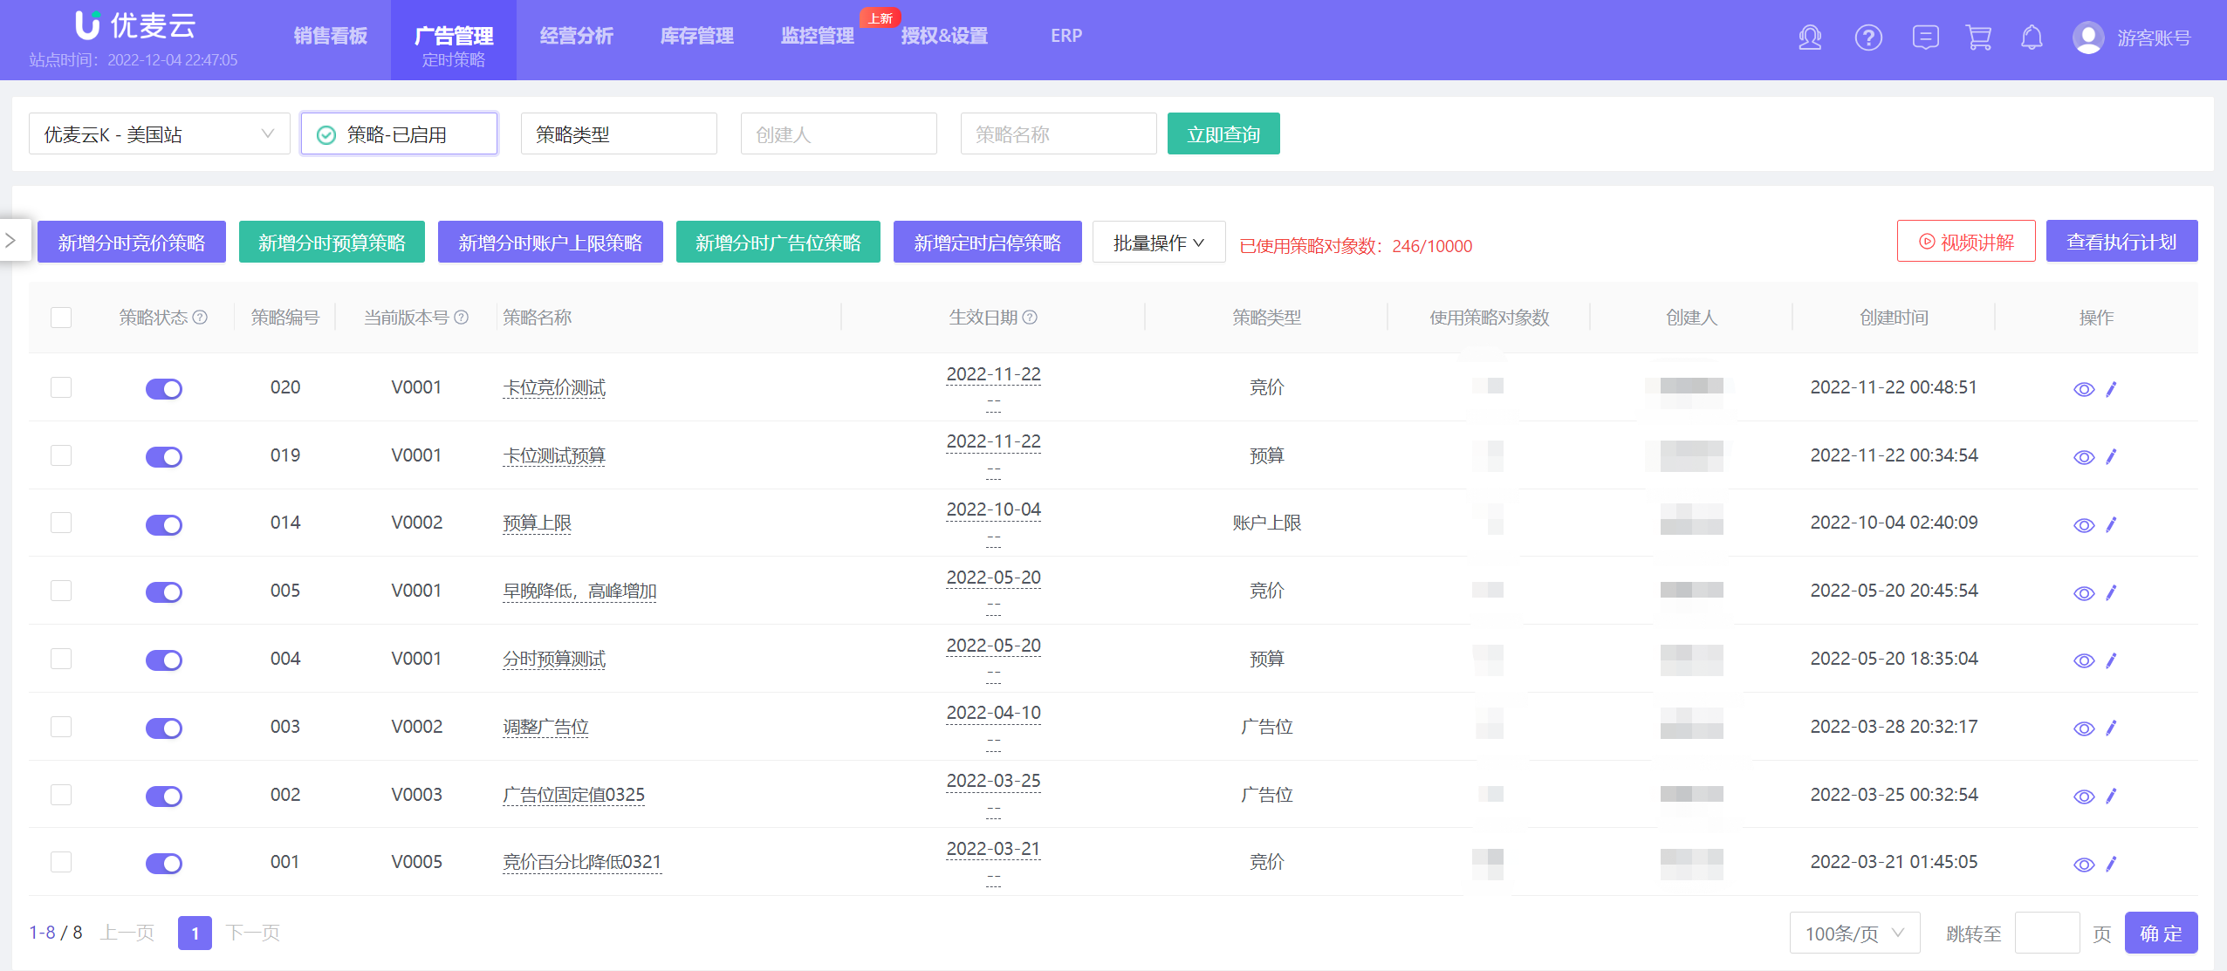The image size is (2227, 971).
Task: Click the 立即查询 search button
Action: point(1223,134)
